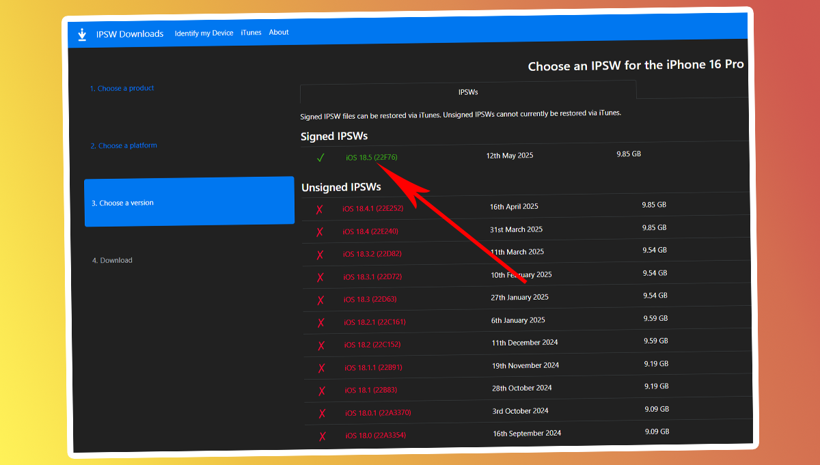Screen dimensions: 820x465
Task: Open the iOS 18.3 (22D63) link
Action: 370,299
